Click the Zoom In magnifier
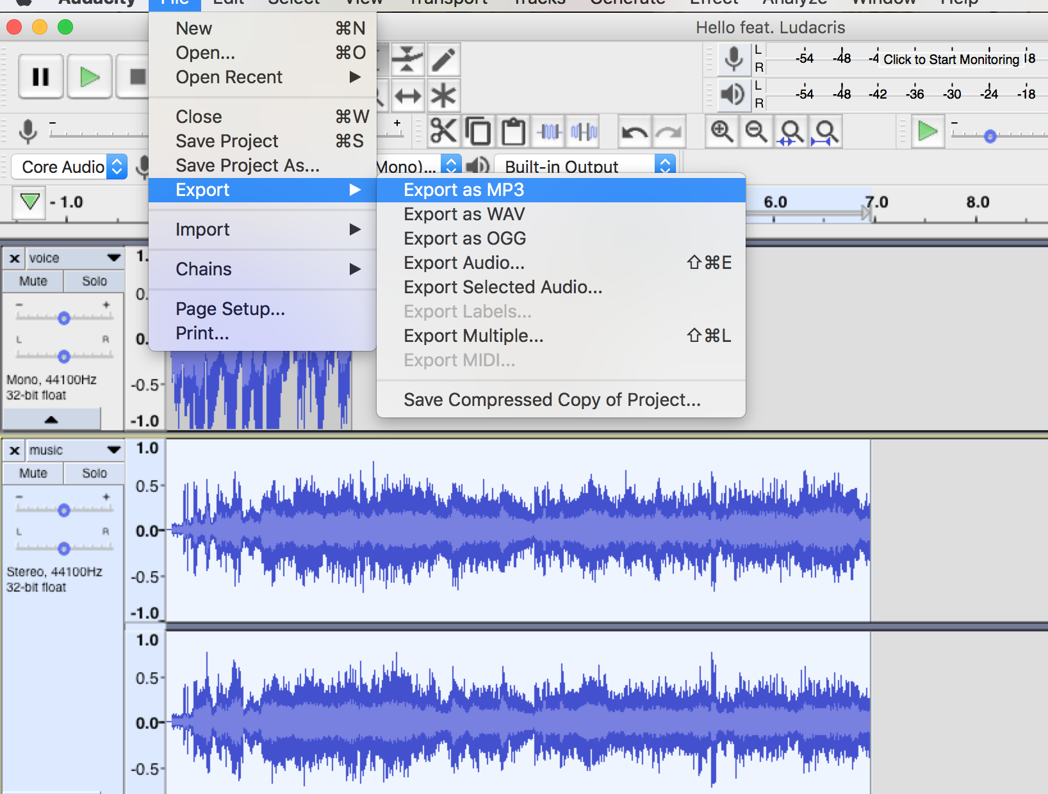Viewport: 1048px width, 794px height. (x=722, y=132)
